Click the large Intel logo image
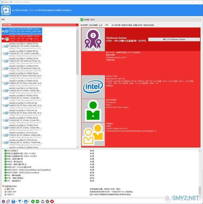This screenshot has height=204, width=203. [93, 87]
